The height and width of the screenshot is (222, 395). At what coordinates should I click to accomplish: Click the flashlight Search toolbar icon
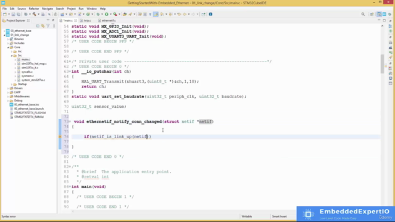click(x=130, y=14)
